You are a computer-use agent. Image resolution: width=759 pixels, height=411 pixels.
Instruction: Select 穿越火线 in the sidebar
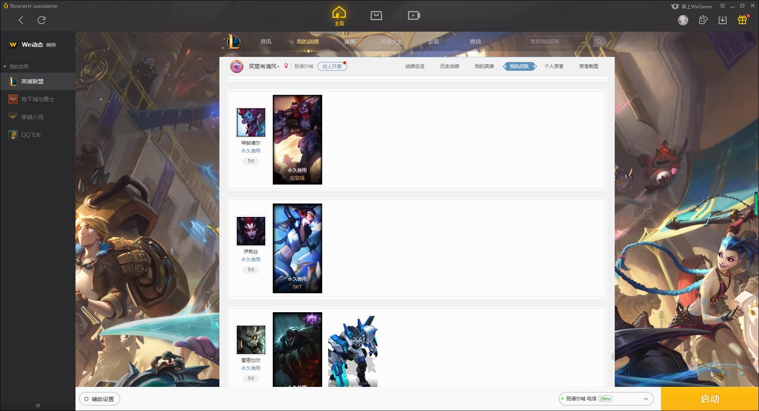click(x=38, y=117)
